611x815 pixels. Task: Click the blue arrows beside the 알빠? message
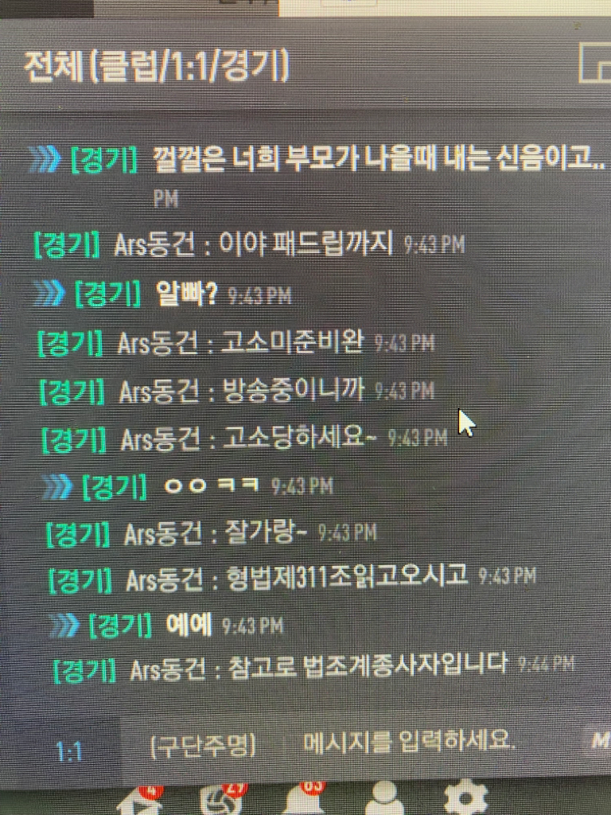click(49, 294)
